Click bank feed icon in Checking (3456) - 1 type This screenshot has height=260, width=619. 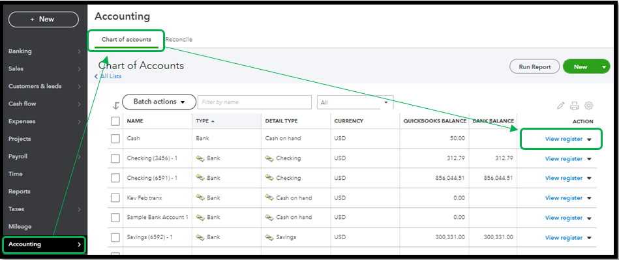200,158
